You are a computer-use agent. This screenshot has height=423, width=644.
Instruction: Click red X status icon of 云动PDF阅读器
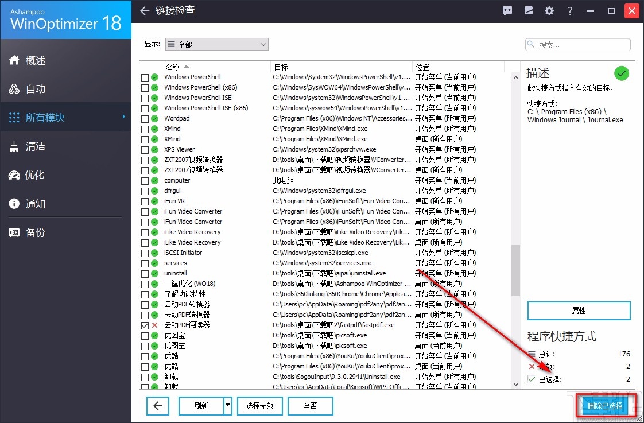coord(154,325)
